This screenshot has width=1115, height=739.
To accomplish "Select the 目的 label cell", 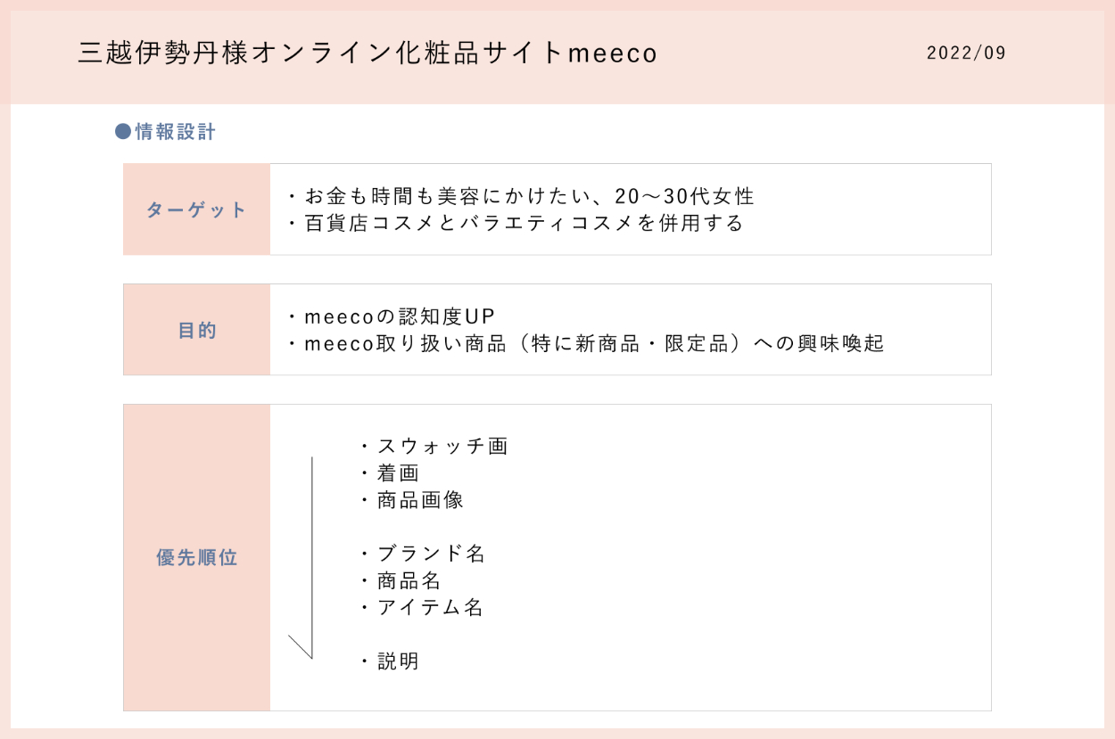I will coord(196,330).
